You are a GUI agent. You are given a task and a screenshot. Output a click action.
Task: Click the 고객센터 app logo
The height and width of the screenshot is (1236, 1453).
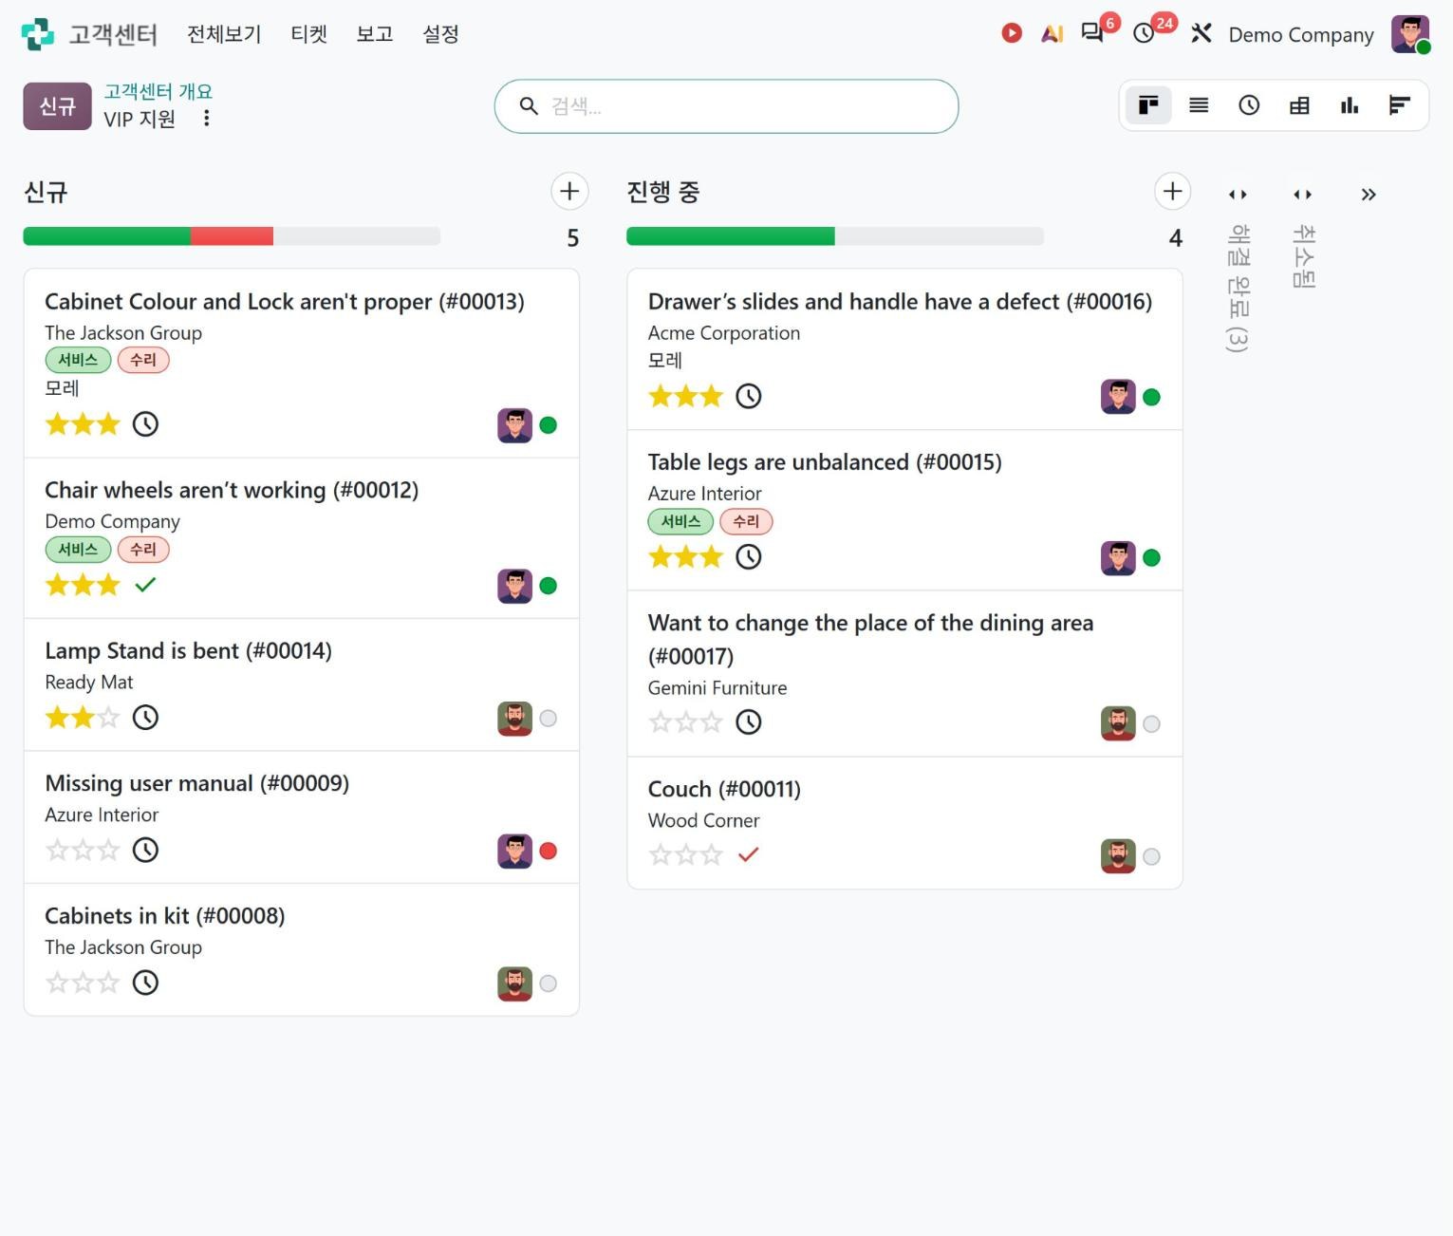click(x=38, y=34)
